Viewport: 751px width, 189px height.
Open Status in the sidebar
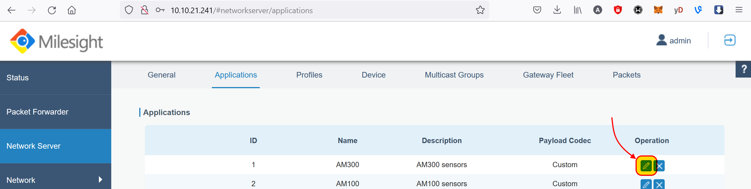coord(56,78)
